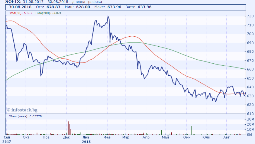Click the Авг month label
This screenshot has height=144, width=255.
click(226, 137)
